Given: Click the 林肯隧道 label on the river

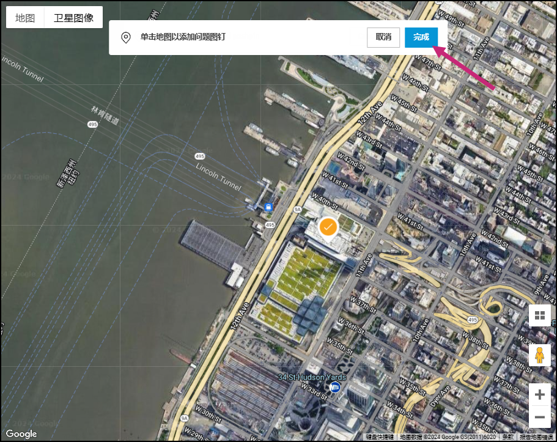Looking at the screenshot, I should [105, 115].
